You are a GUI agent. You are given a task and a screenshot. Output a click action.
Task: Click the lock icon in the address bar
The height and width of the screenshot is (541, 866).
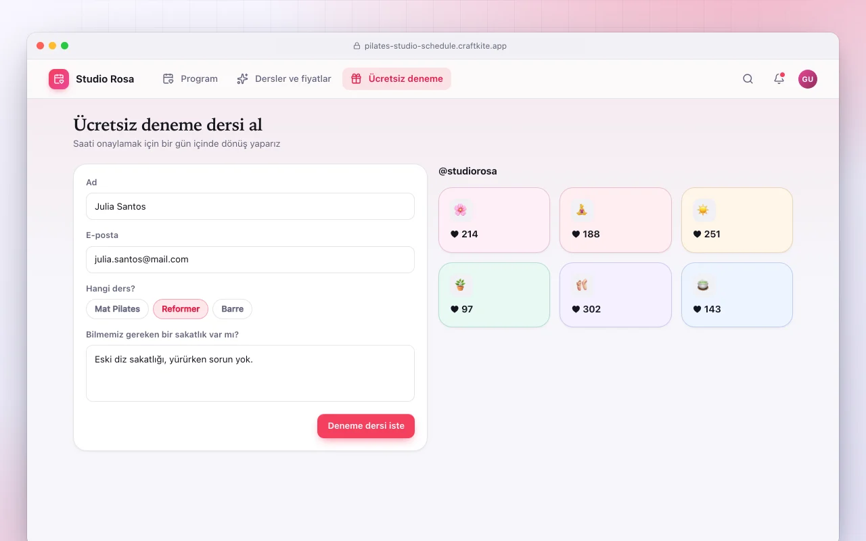coord(357,46)
